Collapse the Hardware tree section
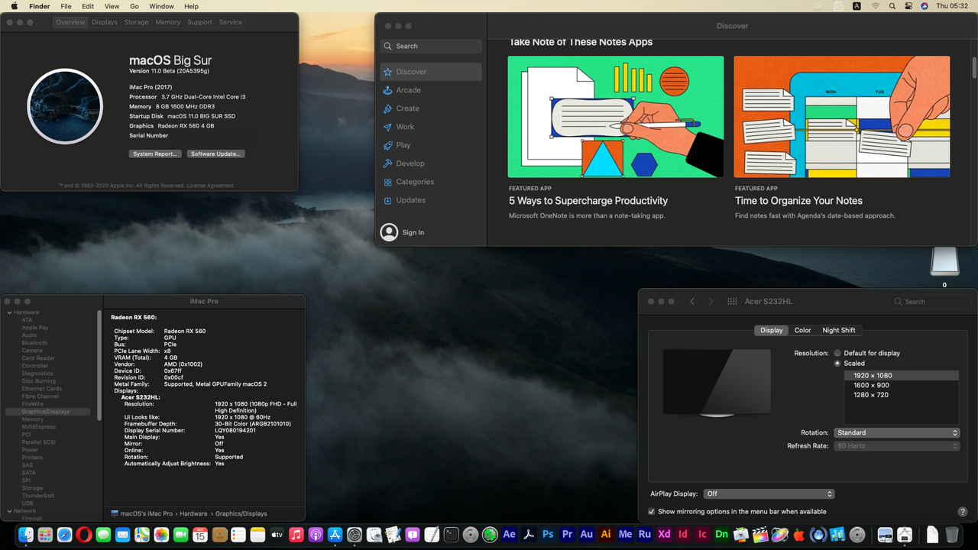The height and width of the screenshot is (550, 978). (x=9, y=312)
